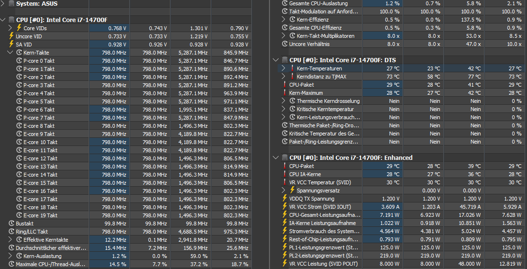The image size is (527, 269).
Task: Select the P-core 3 Takt row label
Action: click(x=39, y=85)
